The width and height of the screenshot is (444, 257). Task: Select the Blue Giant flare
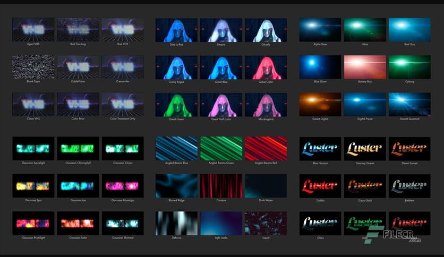tap(320, 67)
